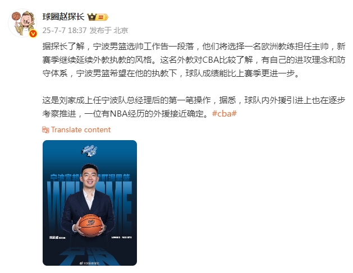Click Translate content
The width and height of the screenshot is (353, 273).
pyautogui.click(x=81, y=129)
